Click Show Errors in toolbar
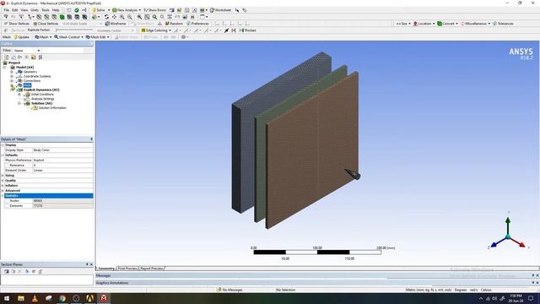Image resolution: width=540 pixels, height=304 pixels. [154, 10]
